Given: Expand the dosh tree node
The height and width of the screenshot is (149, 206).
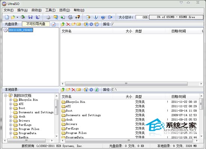Looking at the screenshot, I should coord(11,117).
